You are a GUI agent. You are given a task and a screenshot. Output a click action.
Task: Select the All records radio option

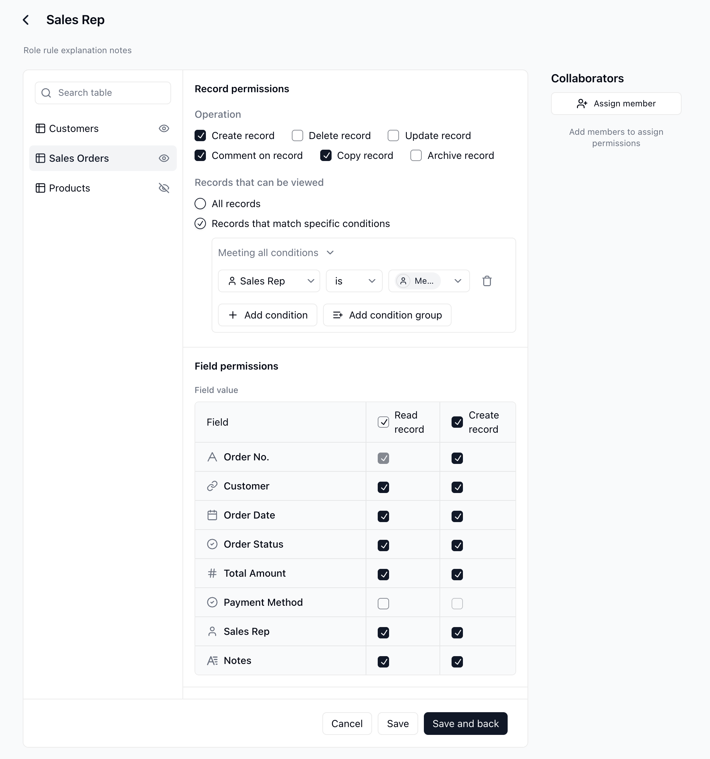[x=200, y=204]
